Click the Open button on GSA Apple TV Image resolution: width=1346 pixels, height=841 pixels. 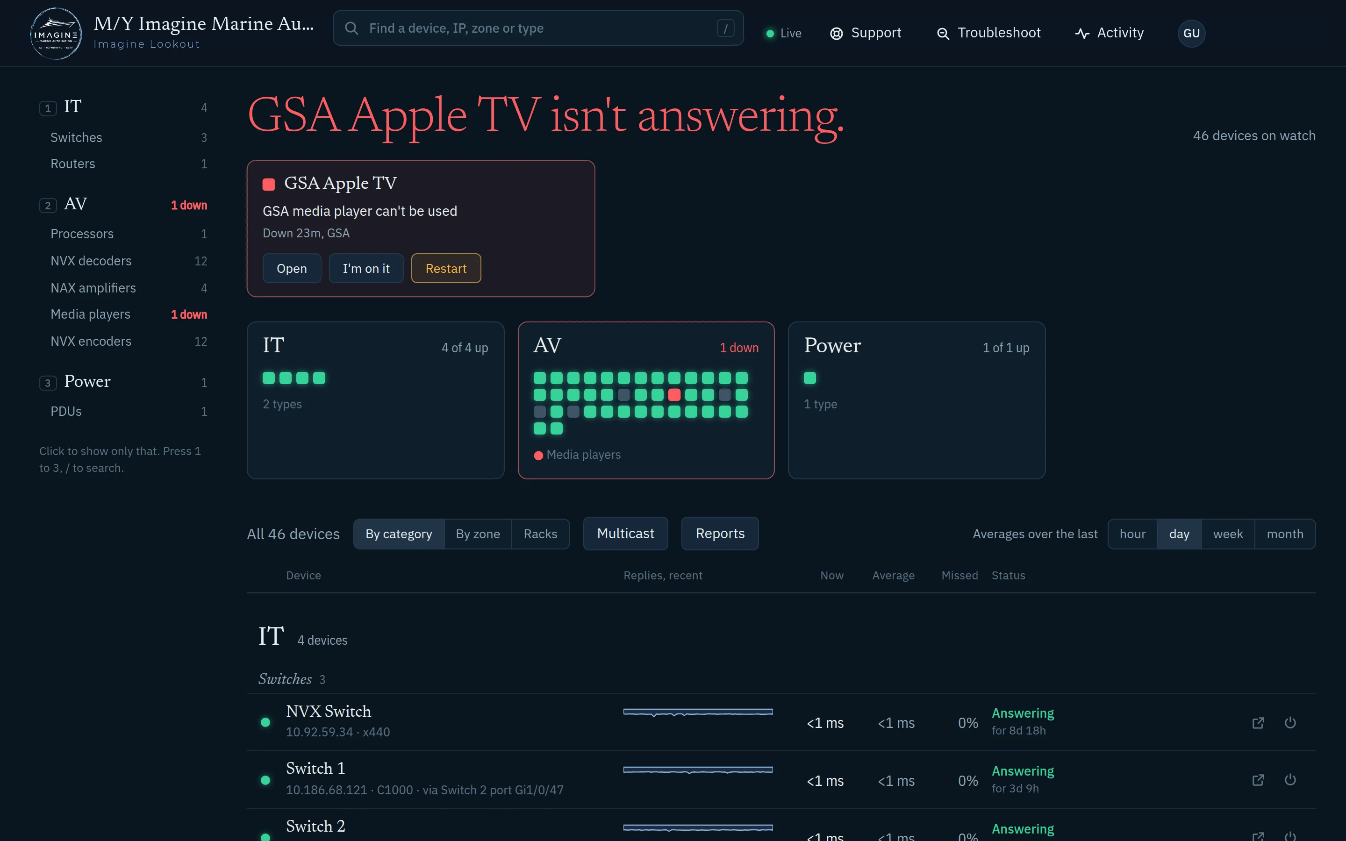coord(292,268)
